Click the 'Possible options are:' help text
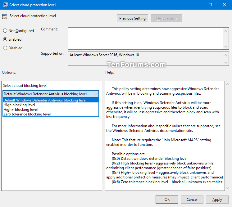Image resolution: width=232 pixels, height=207 pixels. [129, 154]
